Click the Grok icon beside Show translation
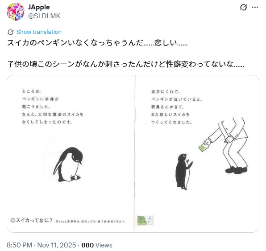The width and height of the screenshot is (266, 251). 11,32
